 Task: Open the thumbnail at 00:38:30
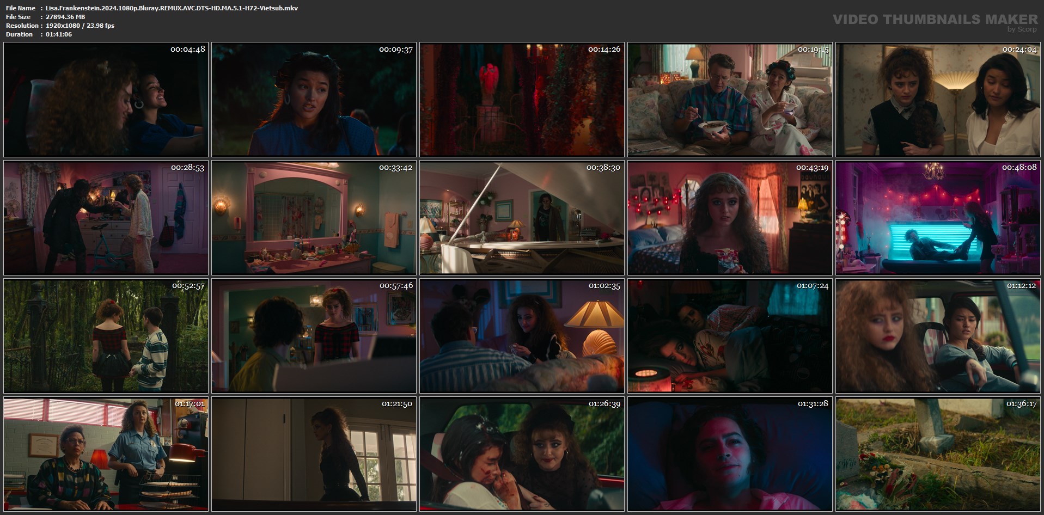[522, 218]
